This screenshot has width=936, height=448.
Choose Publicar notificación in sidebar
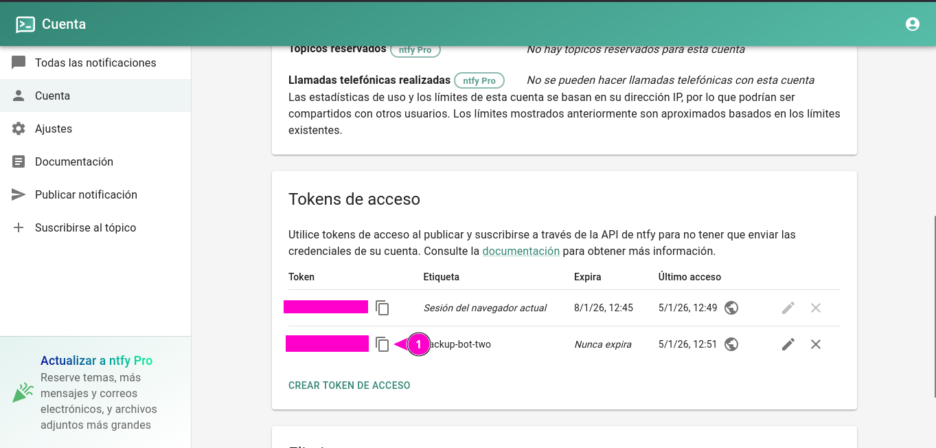click(86, 194)
